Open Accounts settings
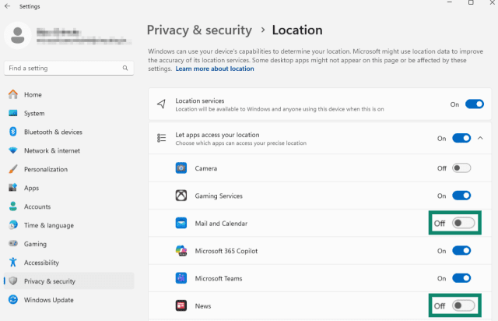The height and width of the screenshot is (321, 498). click(x=69, y=206)
